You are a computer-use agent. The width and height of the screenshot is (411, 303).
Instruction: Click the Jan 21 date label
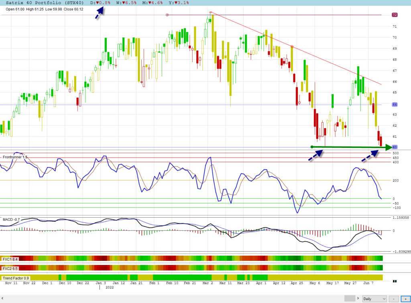(136, 283)
